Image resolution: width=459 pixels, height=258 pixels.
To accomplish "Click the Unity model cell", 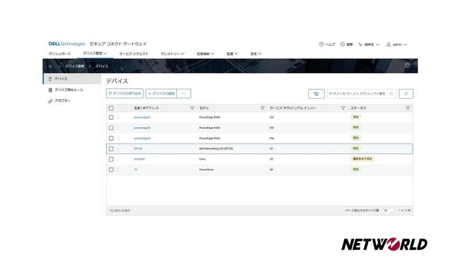I will click(x=203, y=159).
